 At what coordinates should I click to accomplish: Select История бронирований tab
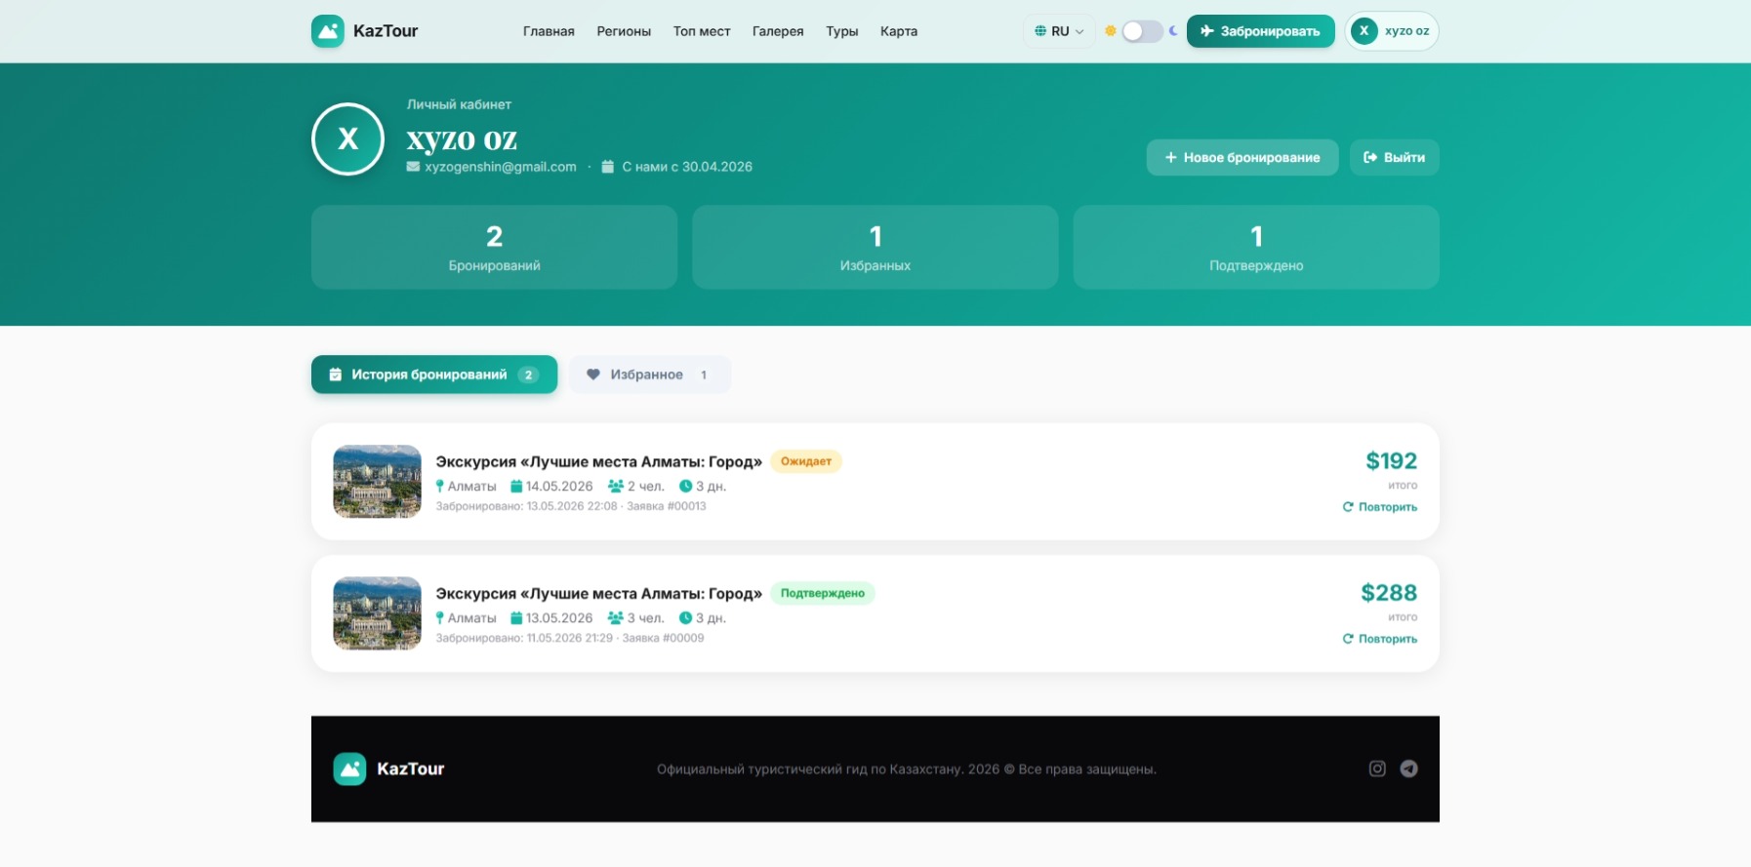(434, 374)
